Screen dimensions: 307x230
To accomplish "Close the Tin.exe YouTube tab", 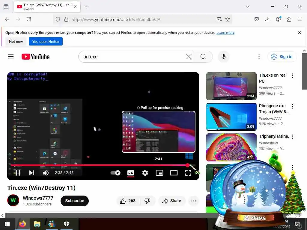I will coord(75,7).
